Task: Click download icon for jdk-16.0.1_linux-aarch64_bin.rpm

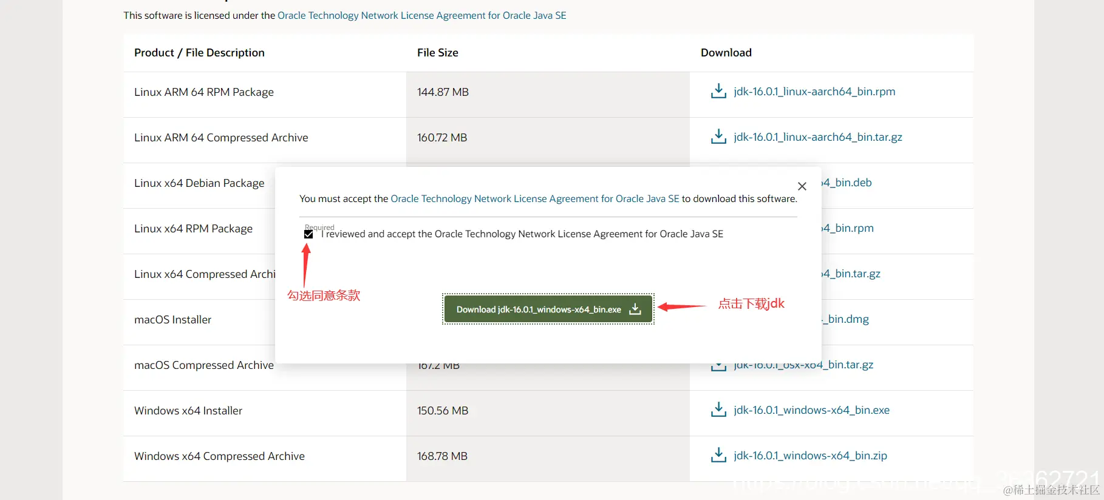Action: tap(718, 92)
